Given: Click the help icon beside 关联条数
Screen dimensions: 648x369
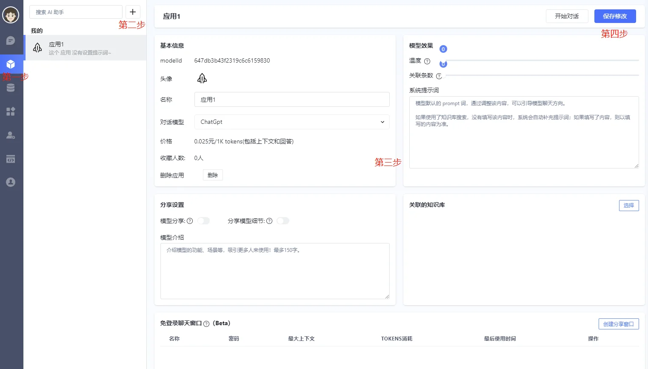Looking at the screenshot, I should [439, 76].
